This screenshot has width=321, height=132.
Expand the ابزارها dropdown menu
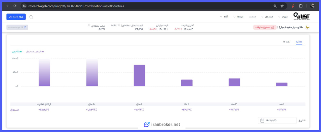pyautogui.click(x=238, y=17)
